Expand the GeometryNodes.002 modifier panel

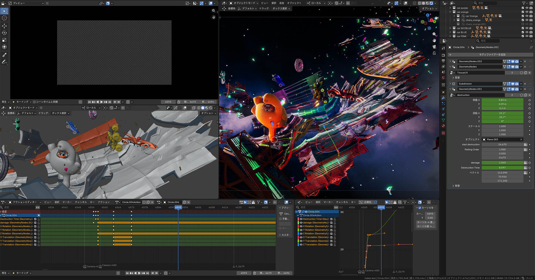tap(450, 61)
